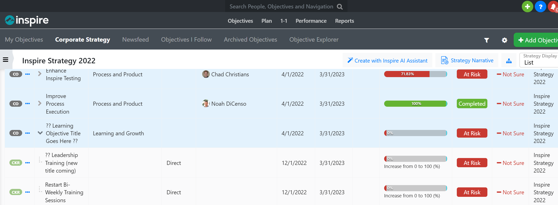This screenshot has height=205, width=558.
Task: Open the green plus quick-add icon
Action: tap(527, 7)
